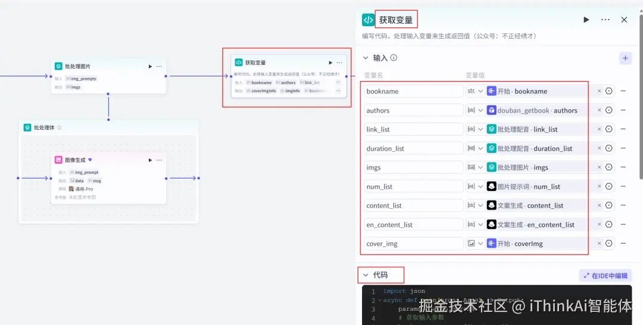Open type dropdown for bookname variable

point(475,91)
